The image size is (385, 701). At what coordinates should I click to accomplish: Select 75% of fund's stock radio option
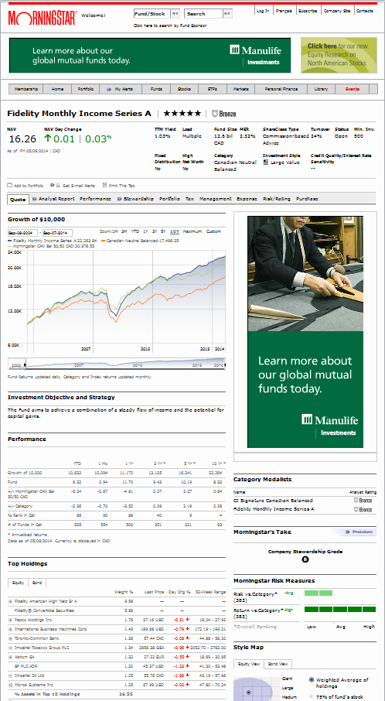[312, 697]
